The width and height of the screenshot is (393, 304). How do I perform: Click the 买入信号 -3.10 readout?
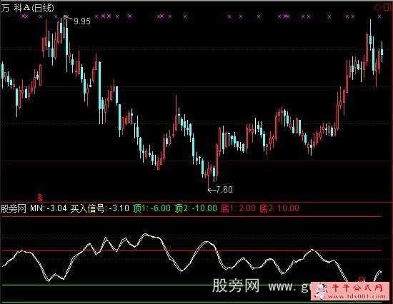pos(99,208)
